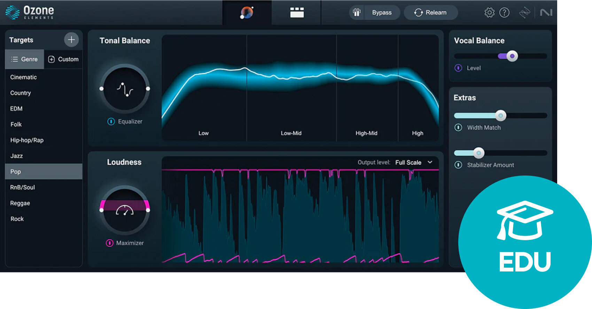The width and height of the screenshot is (592, 309).
Task: Select the Country genre target
Action: coord(44,93)
